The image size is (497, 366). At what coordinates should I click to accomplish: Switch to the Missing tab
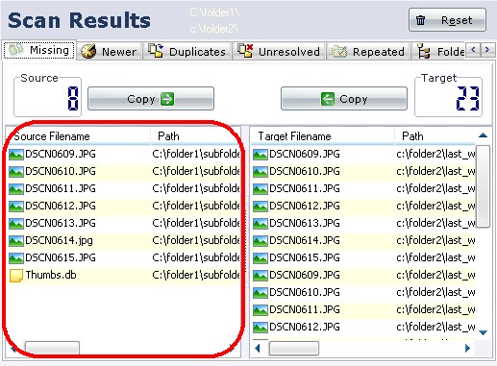click(x=39, y=50)
